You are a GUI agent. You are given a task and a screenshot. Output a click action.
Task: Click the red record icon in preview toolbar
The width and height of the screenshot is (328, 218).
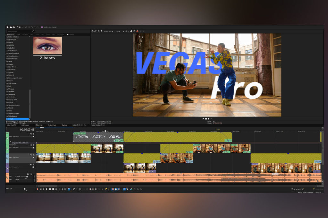[137, 31]
